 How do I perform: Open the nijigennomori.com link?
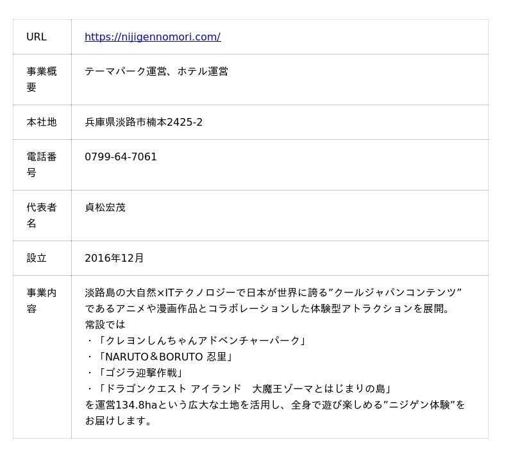pyautogui.click(x=153, y=37)
